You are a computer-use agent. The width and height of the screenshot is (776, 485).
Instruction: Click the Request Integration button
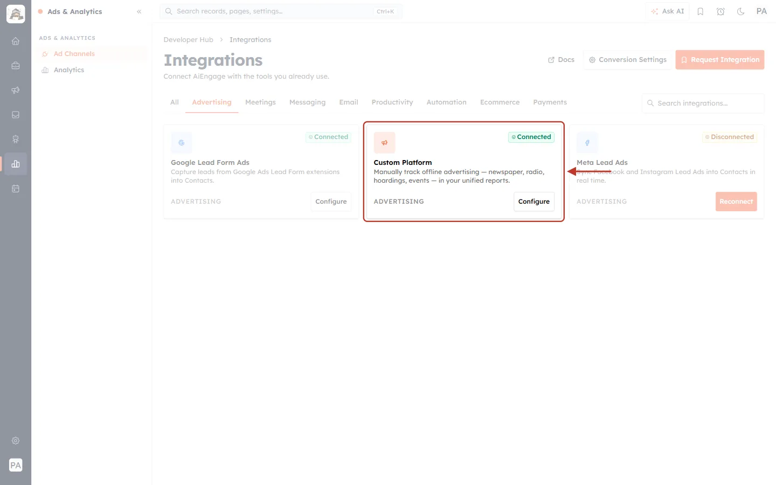coord(720,60)
